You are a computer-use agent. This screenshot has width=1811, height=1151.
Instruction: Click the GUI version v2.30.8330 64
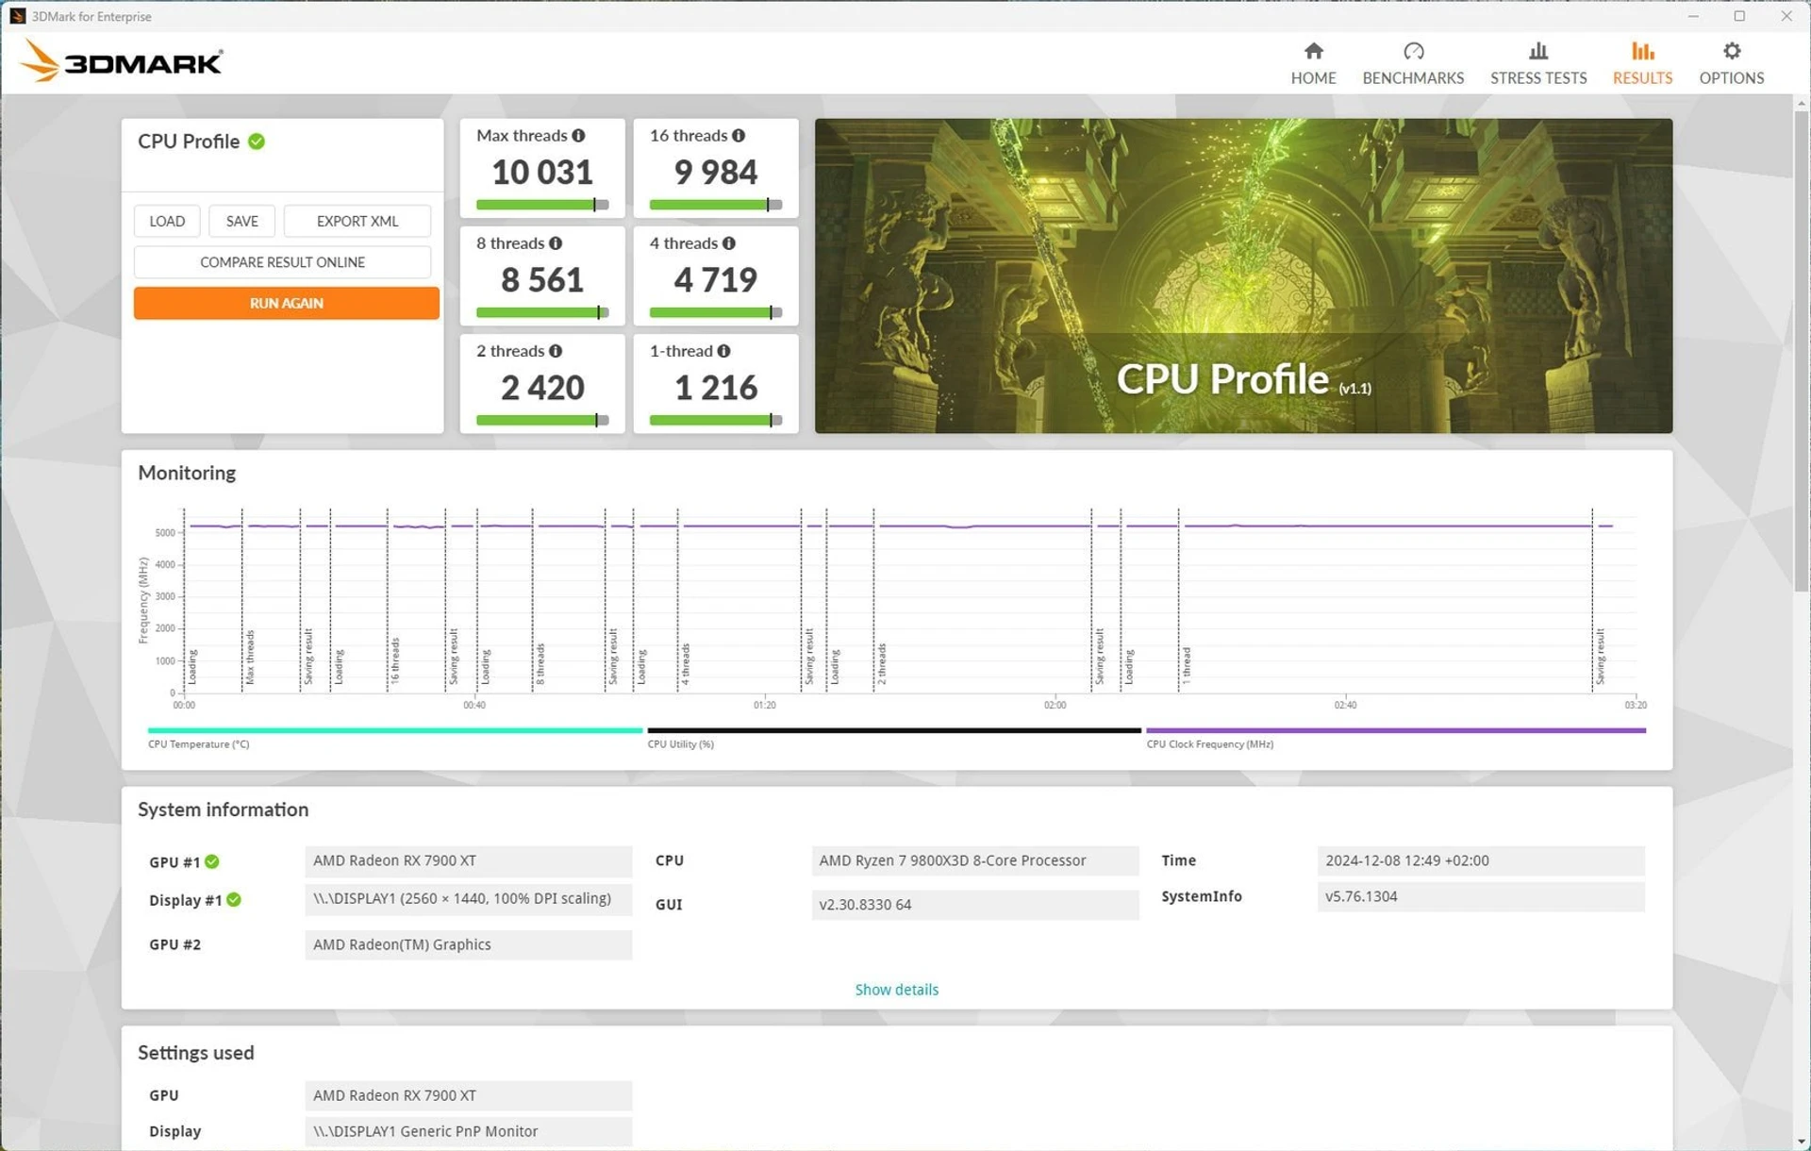975,905
